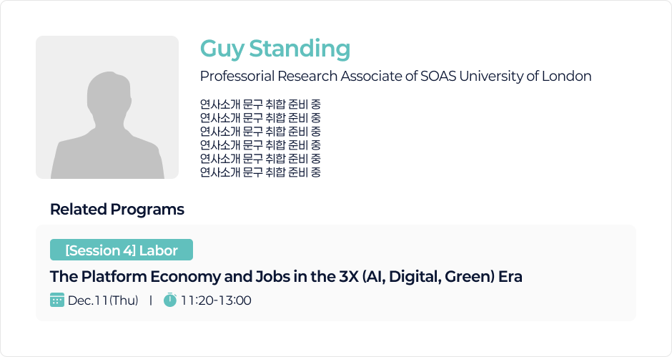Click the calendar icon beside Dec.11(Thu)
The image size is (672, 357).
(x=57, y=300)
